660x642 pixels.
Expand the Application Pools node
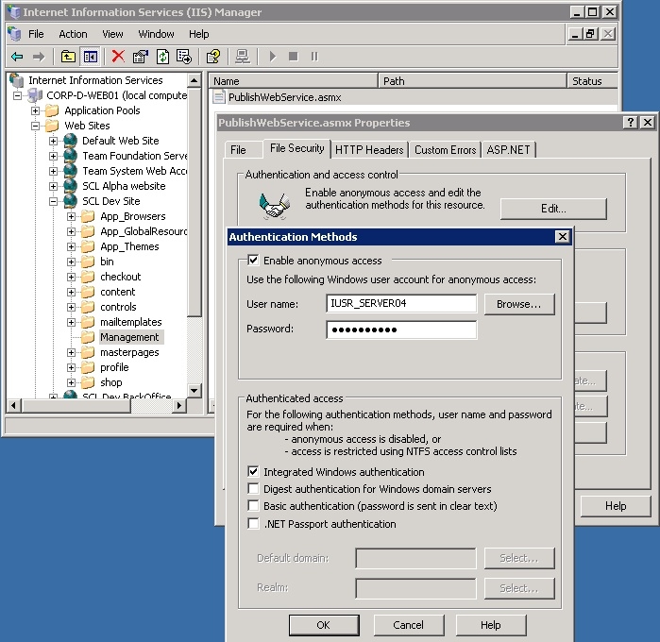pyautogui.click(x=35, y=110)
